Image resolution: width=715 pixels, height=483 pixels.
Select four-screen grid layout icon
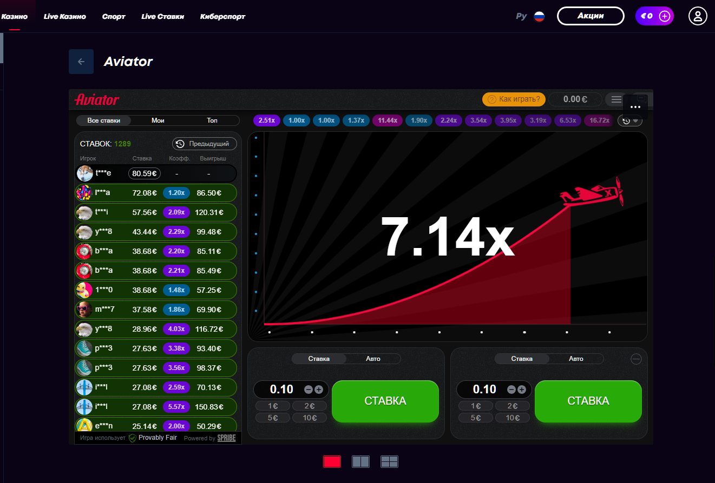389,461
